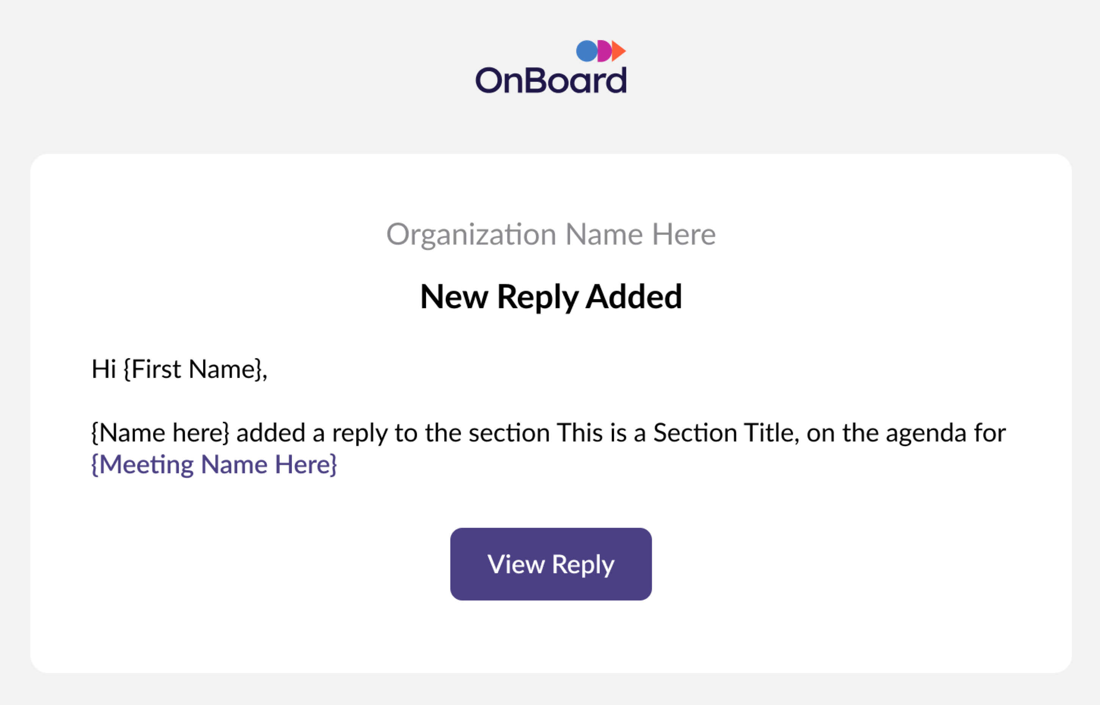
Task: Click the orange triangle logo shape
Action: pos(619,51)
